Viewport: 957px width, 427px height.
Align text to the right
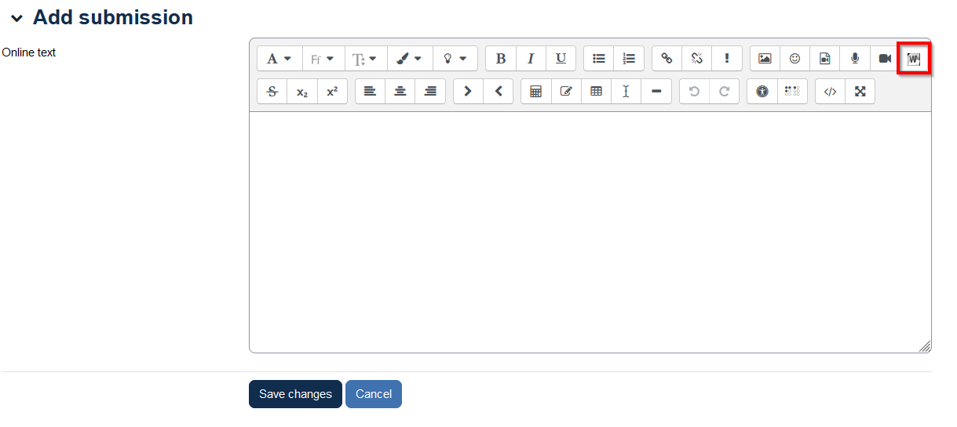click(x=430, y=92)
